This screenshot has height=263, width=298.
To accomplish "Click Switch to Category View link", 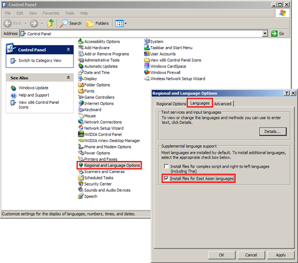I will click(40, 61).
